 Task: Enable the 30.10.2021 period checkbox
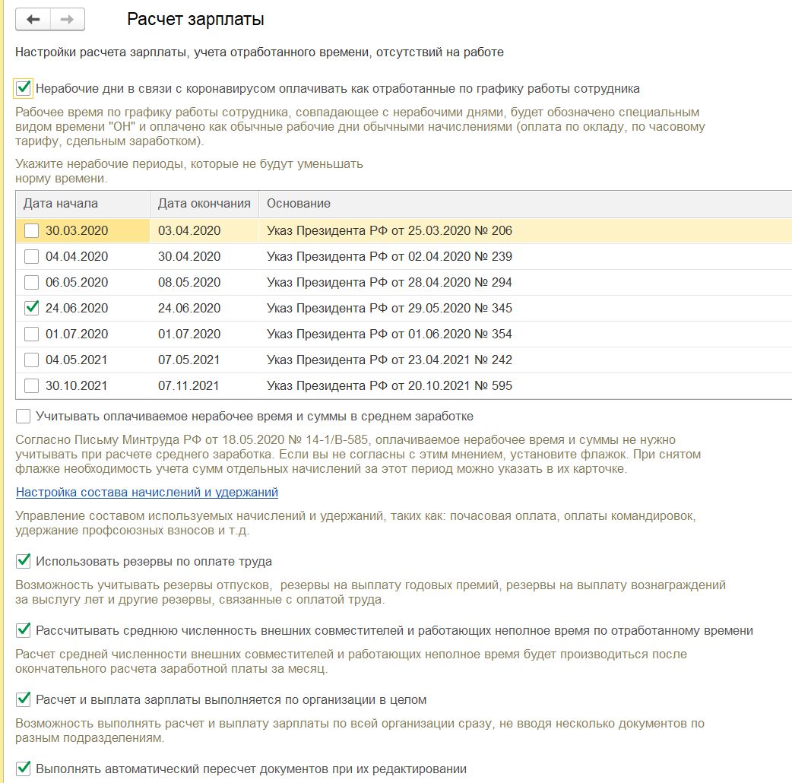click(x=31, y=386)
